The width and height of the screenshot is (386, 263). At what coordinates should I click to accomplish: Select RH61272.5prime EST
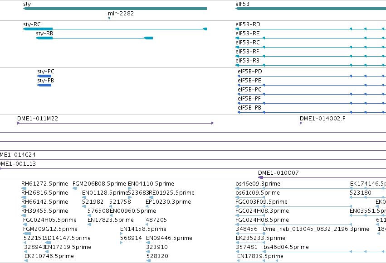click(24, 188)
